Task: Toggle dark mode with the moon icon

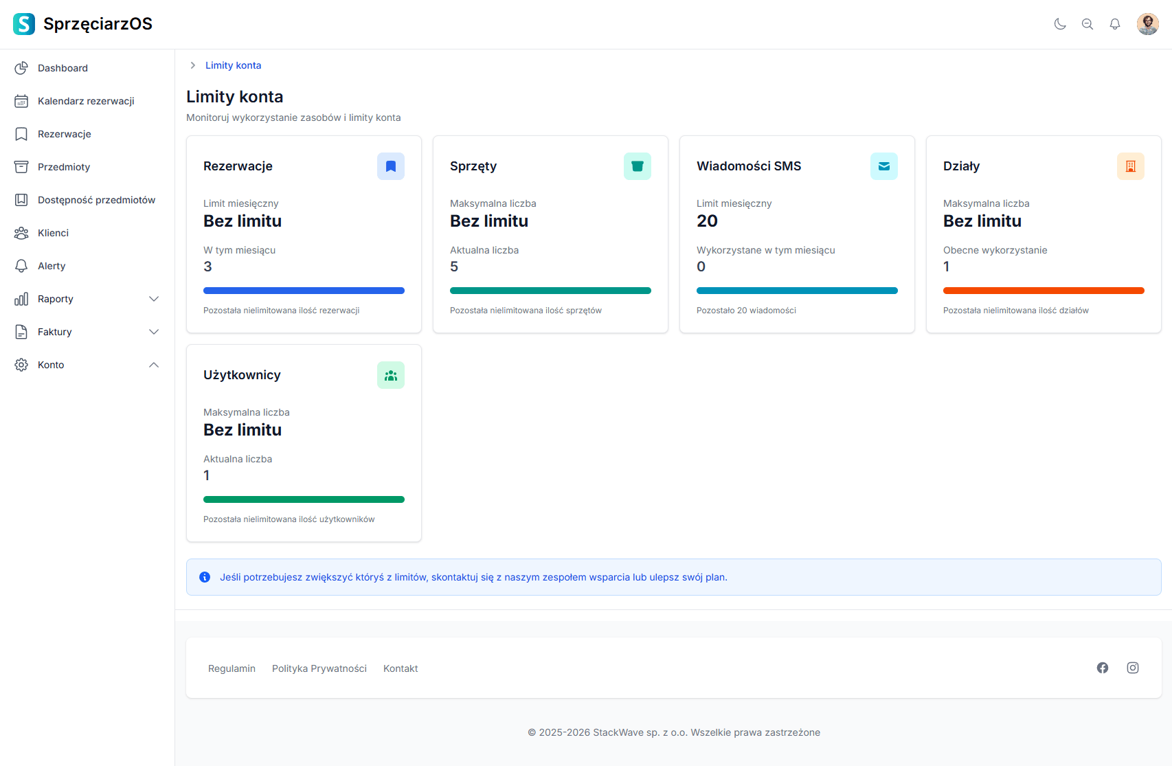Action: (x=1060, y=24)
